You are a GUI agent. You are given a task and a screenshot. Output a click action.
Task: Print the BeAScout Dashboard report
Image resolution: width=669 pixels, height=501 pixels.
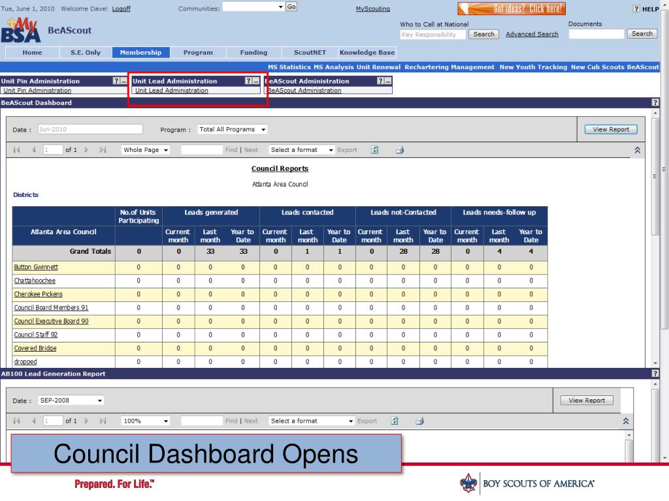[x=400, y=150]
